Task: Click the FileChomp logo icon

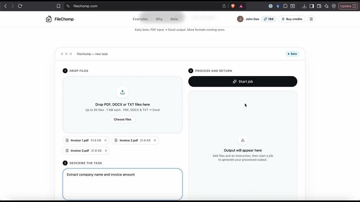Action: click(49, 19)
